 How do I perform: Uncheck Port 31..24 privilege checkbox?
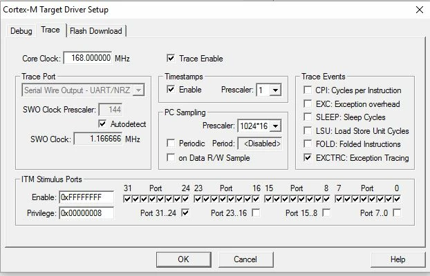186,213
